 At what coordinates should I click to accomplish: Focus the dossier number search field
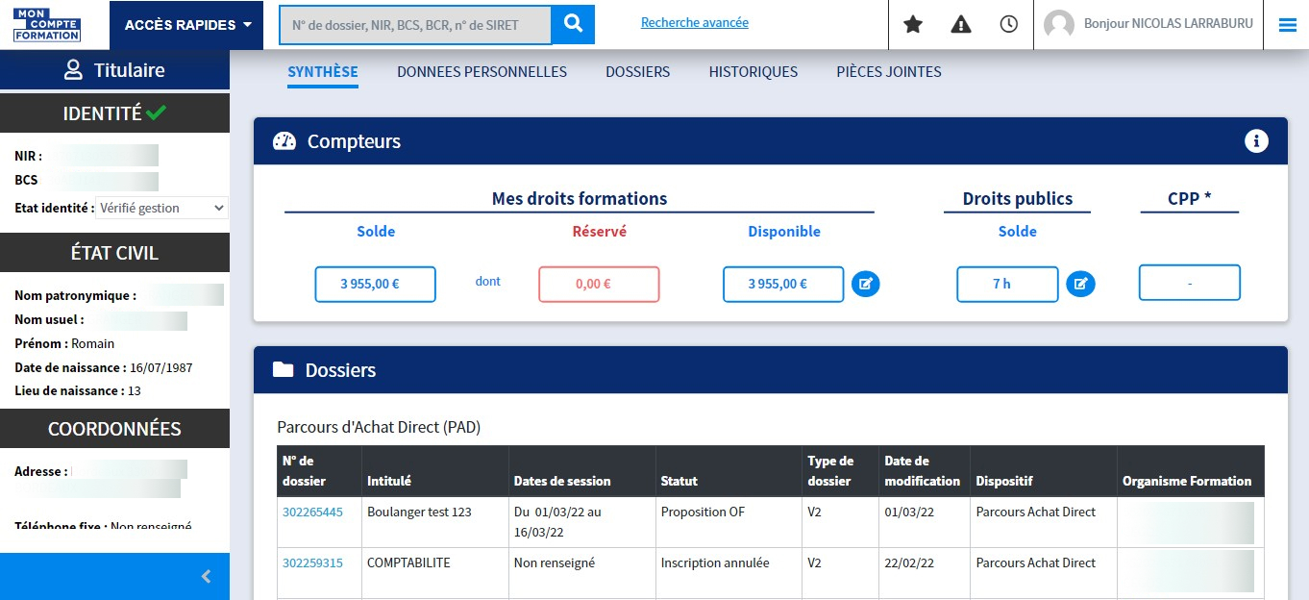(415, 25)
